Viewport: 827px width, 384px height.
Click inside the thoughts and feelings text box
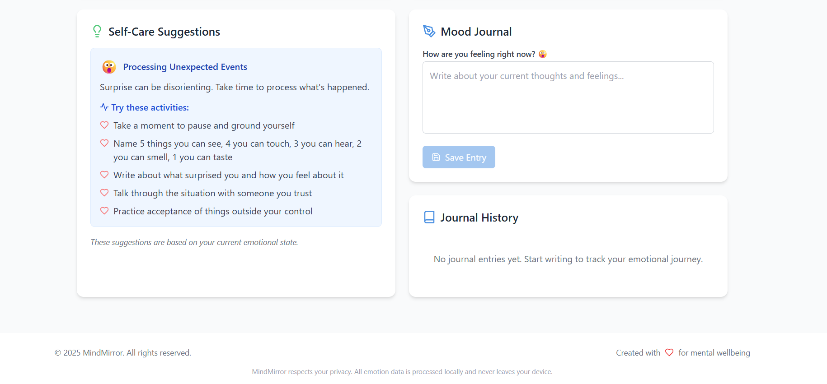(568, 97)
